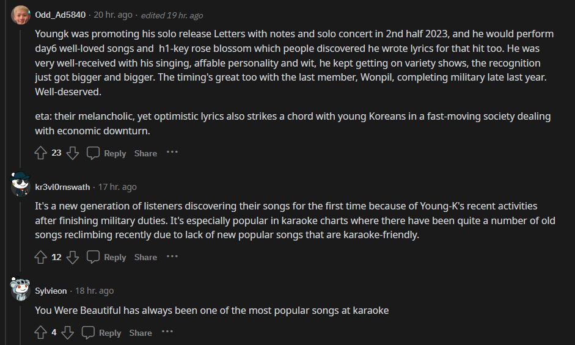Viewport: 575px width, 345px height.
Task: Share kr3vl0rnswath's comment
Action: point(145,257)
